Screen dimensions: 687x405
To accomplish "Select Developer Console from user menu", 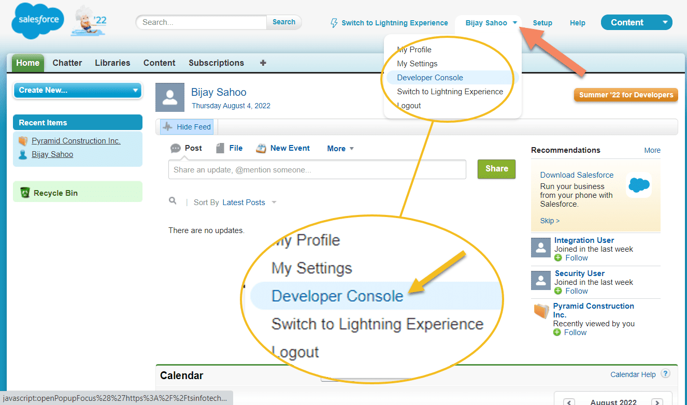I will click(430, 78).
